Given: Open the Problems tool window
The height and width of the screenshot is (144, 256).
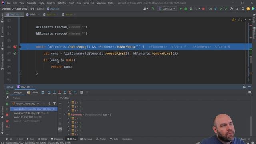Looking at the screenshot, I should coord(57,139).
